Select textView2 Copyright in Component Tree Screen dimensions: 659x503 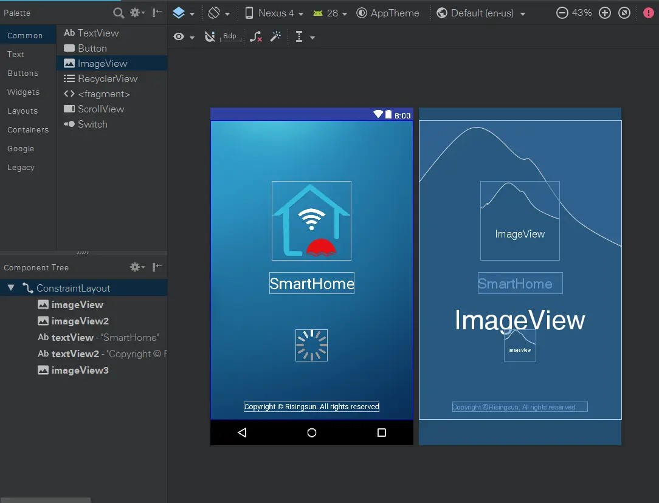pos(84,354)
